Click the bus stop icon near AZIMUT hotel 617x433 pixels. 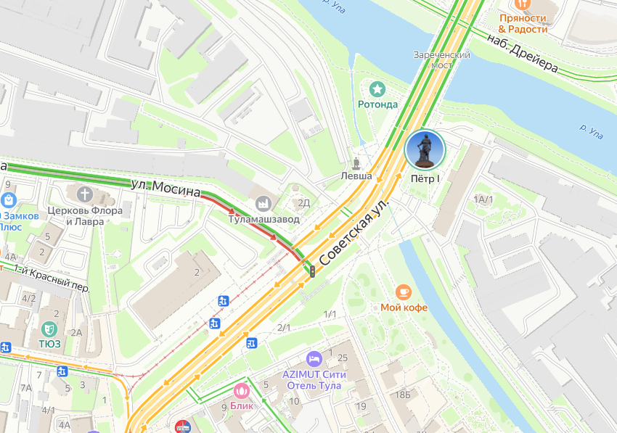coord(251,343)
